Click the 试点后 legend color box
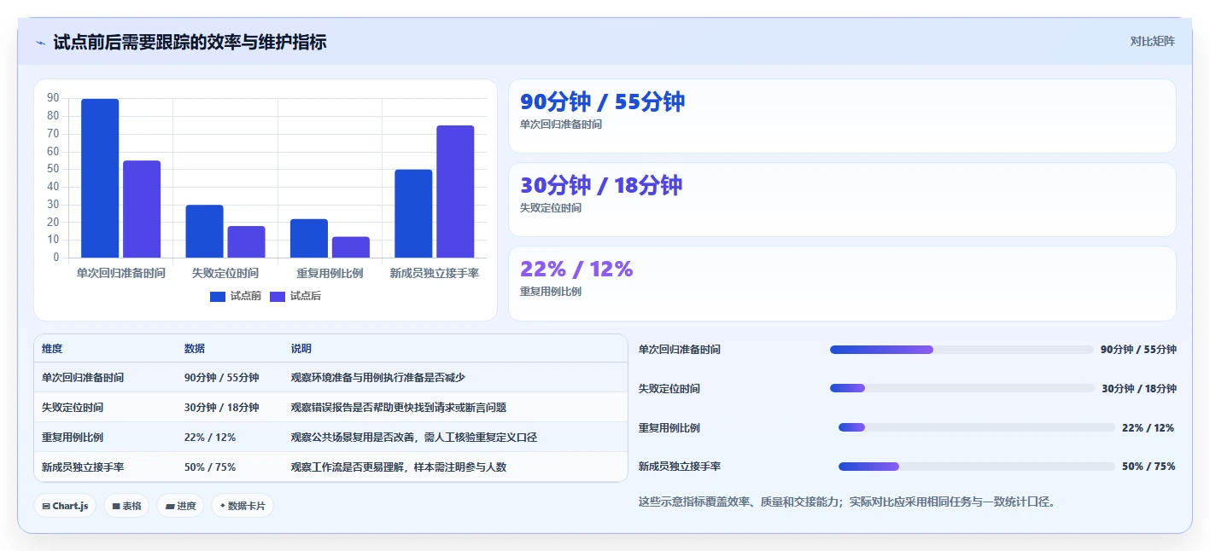 [278, 296]
